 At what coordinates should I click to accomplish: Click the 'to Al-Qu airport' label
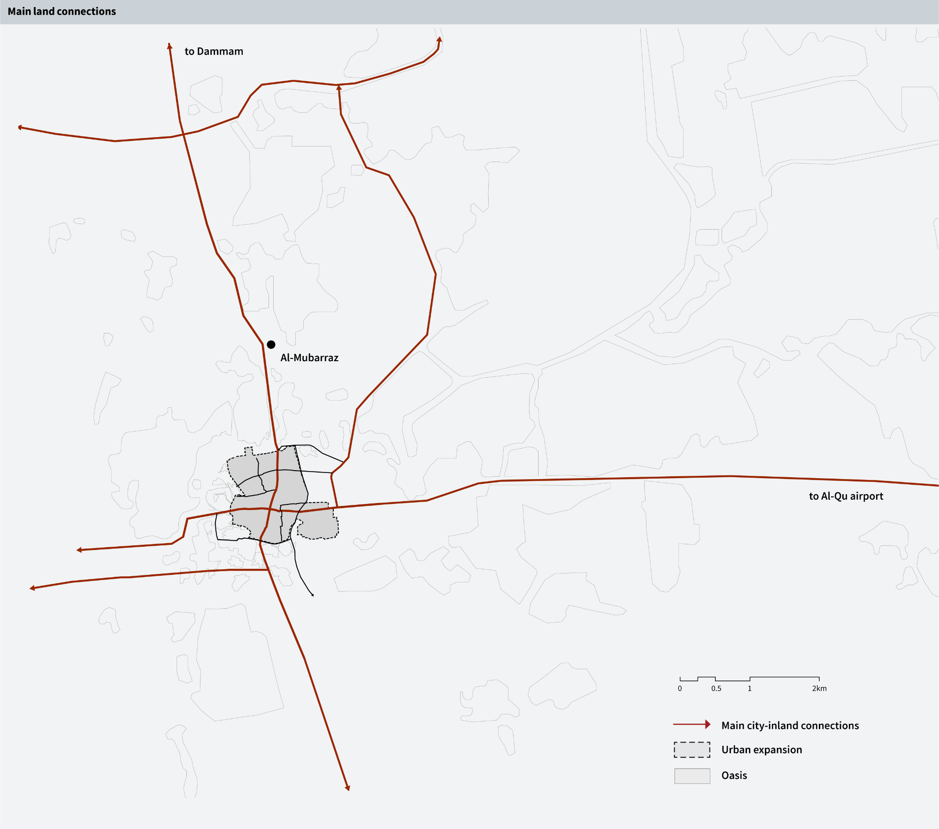tap(846, 496)
